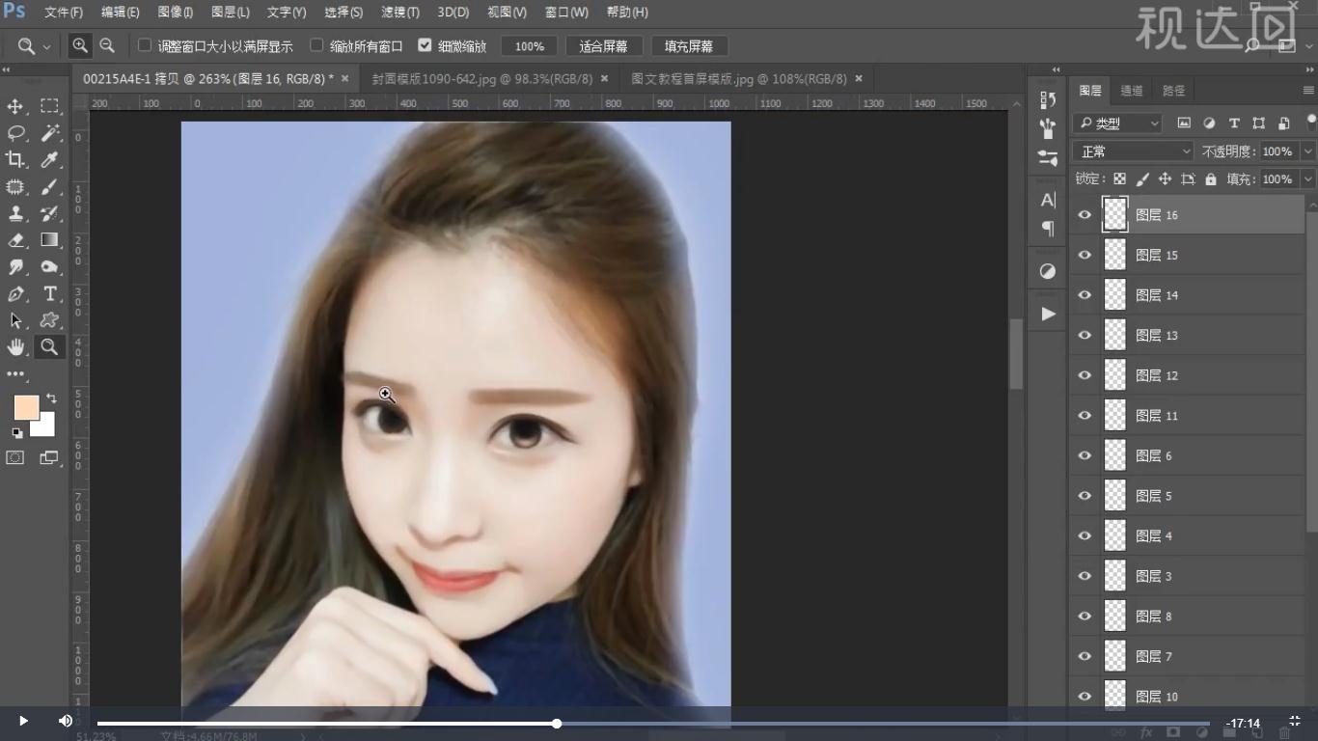The height and width of the screenshot is (741, 1318).
Task: Open the Brush Presets panel icon
Action: tap(1048, 128)
